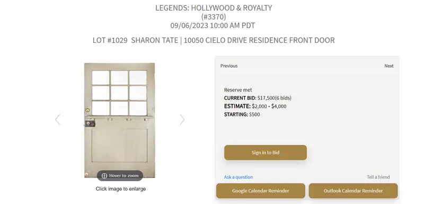Click the Hover to zoom magnifier icon
This screenshot has width=424, height=204.
click(104, 175)
